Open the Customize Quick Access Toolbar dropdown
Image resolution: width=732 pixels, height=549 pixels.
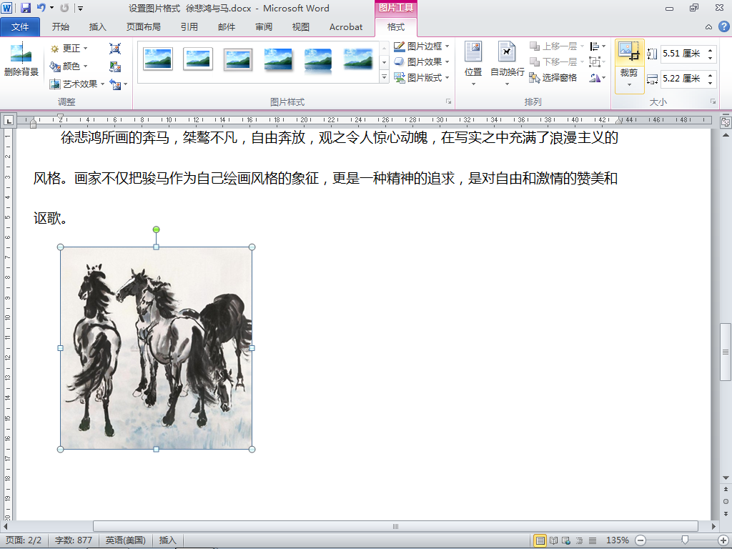pos(80,8)
